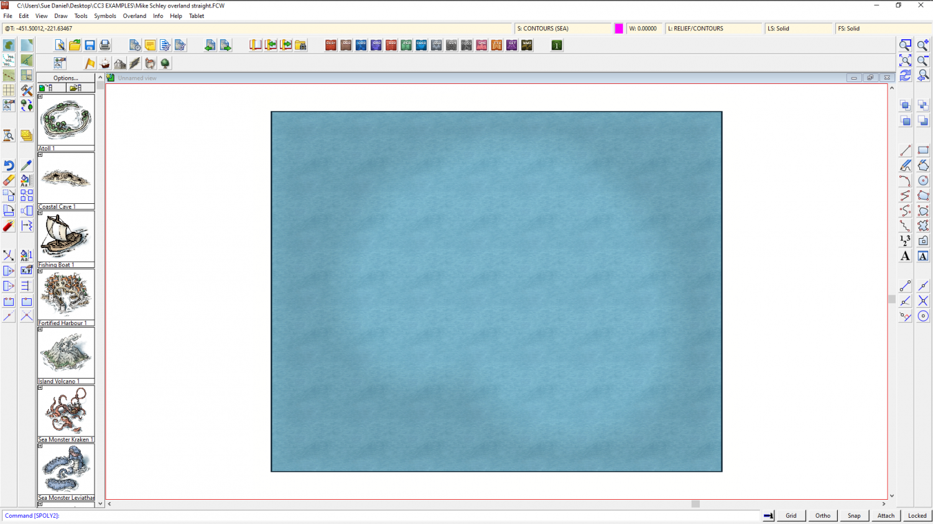Click the Open file folder icon
Image resolution: width=933 pixels, height=524 pixels.
coord(75,45)
